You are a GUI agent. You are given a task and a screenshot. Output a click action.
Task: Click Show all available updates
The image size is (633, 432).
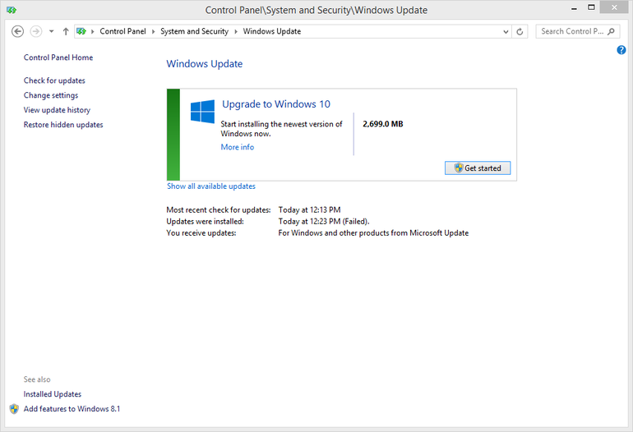tap(211, 186)
